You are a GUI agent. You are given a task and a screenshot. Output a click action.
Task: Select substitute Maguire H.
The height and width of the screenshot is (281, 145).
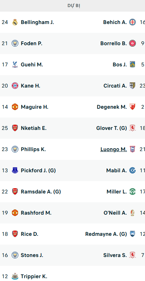coord(35,107)
